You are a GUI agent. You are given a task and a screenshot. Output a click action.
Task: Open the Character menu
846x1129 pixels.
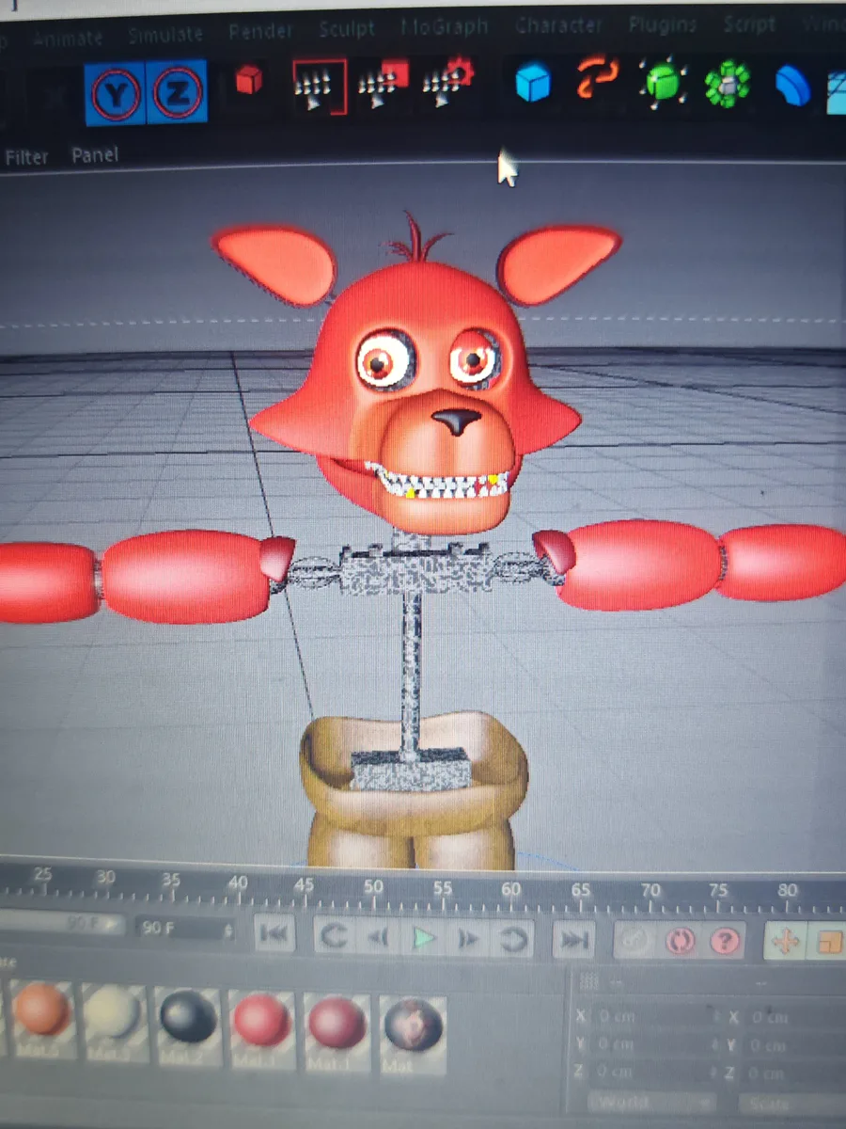click(558, 25)
